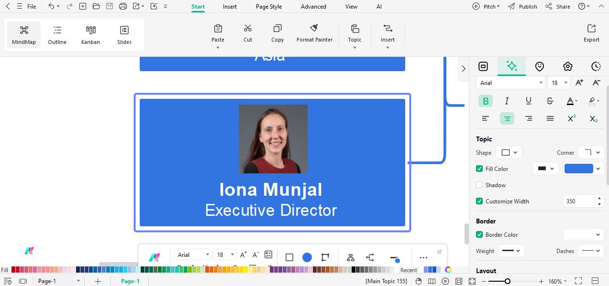Click the Redo arrow icon
609x286 pixels.
coord(69,7)
